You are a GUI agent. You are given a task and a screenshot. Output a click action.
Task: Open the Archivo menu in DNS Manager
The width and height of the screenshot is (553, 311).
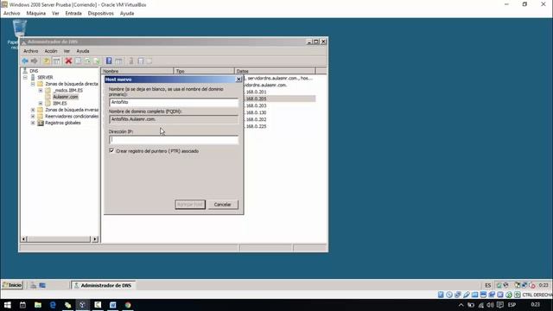coord(31,51)
